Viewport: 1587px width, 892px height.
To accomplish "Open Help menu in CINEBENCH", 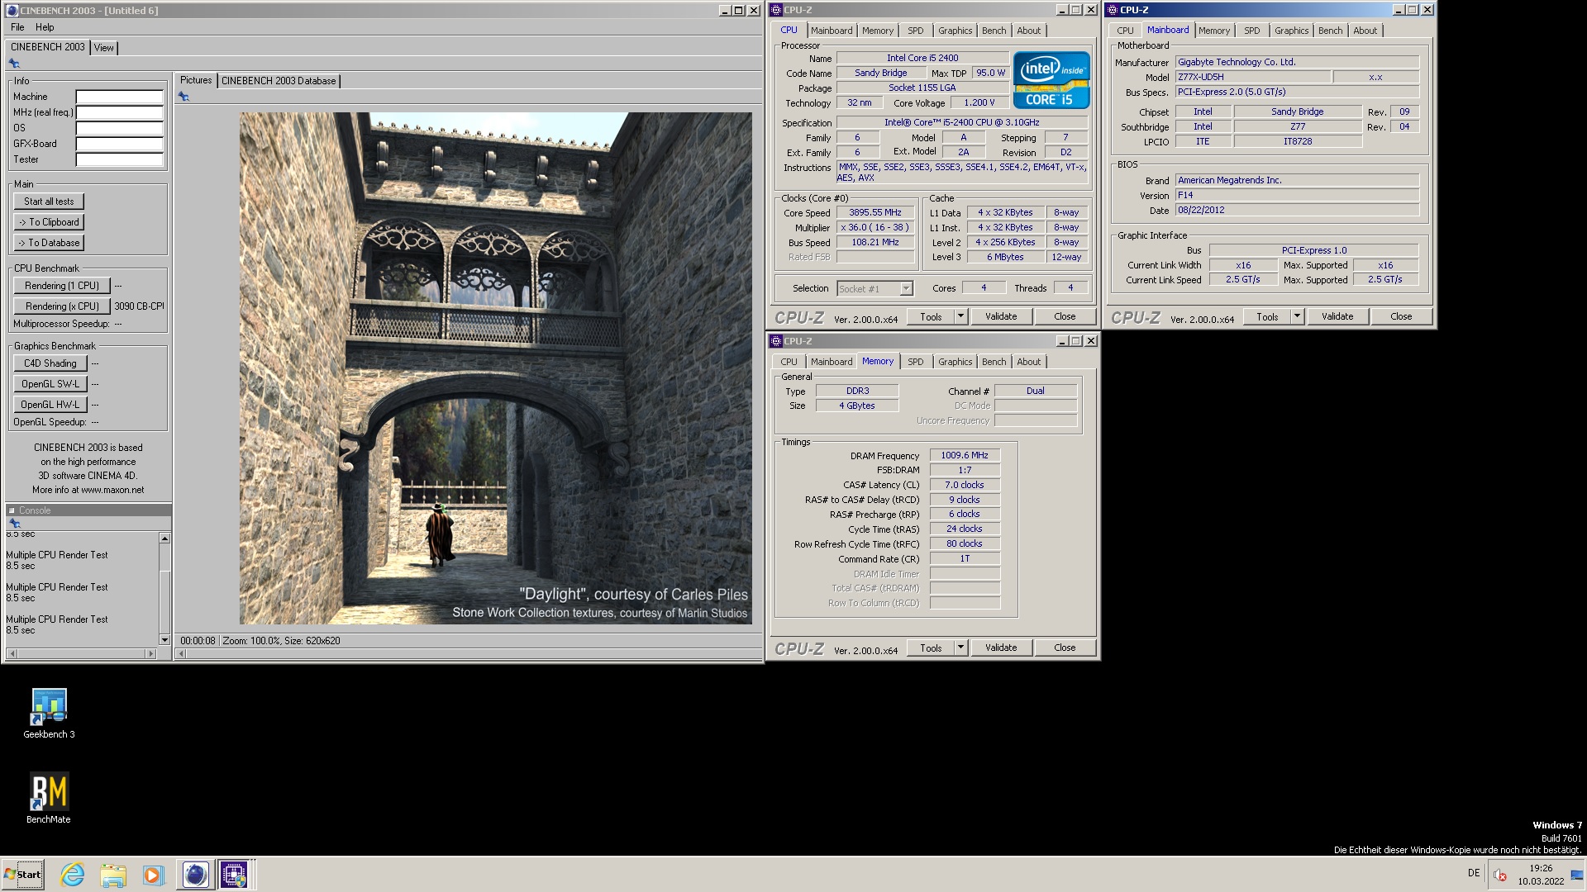I will (45, 27).
